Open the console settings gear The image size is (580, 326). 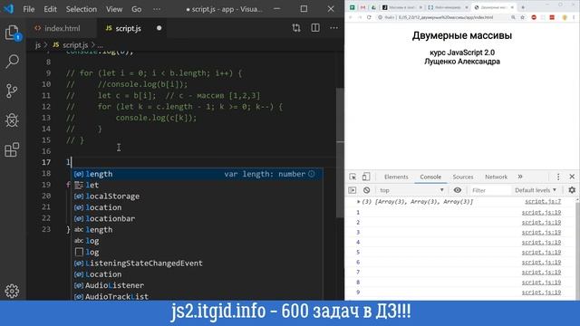(x=572, y=190)
